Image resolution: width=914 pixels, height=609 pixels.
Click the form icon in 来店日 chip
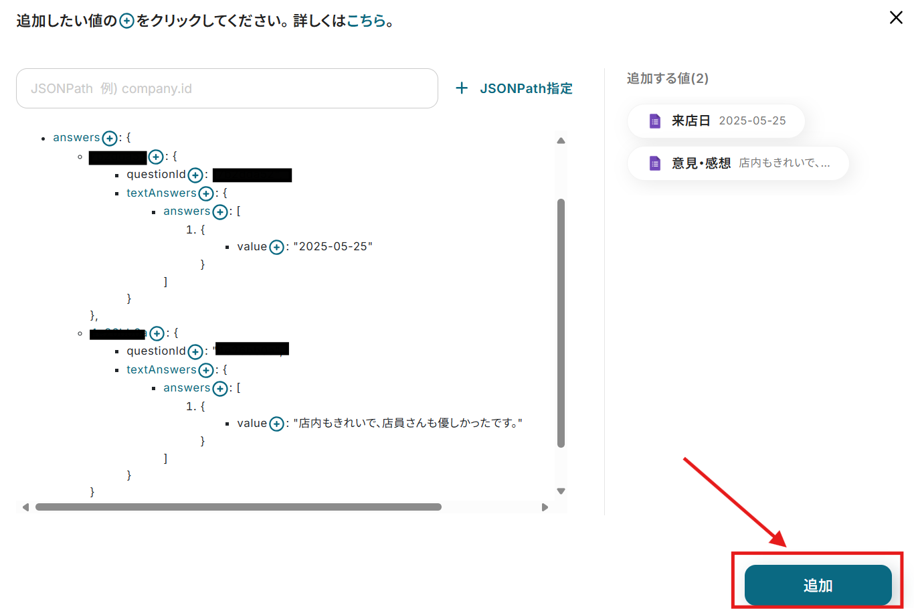tap(655, 121)
